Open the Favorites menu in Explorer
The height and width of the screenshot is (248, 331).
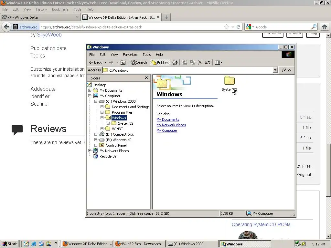130,55
